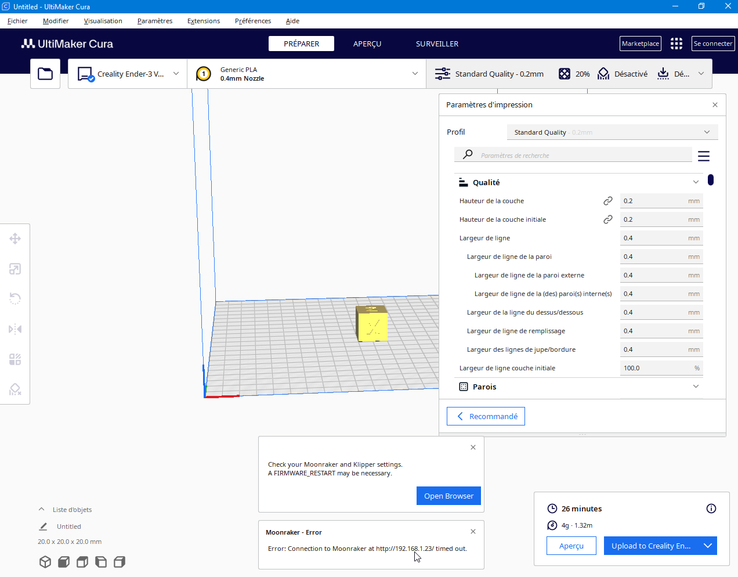Switch to the left side view icon
This screenshot has height=577, width=738.
pos(101,562)
